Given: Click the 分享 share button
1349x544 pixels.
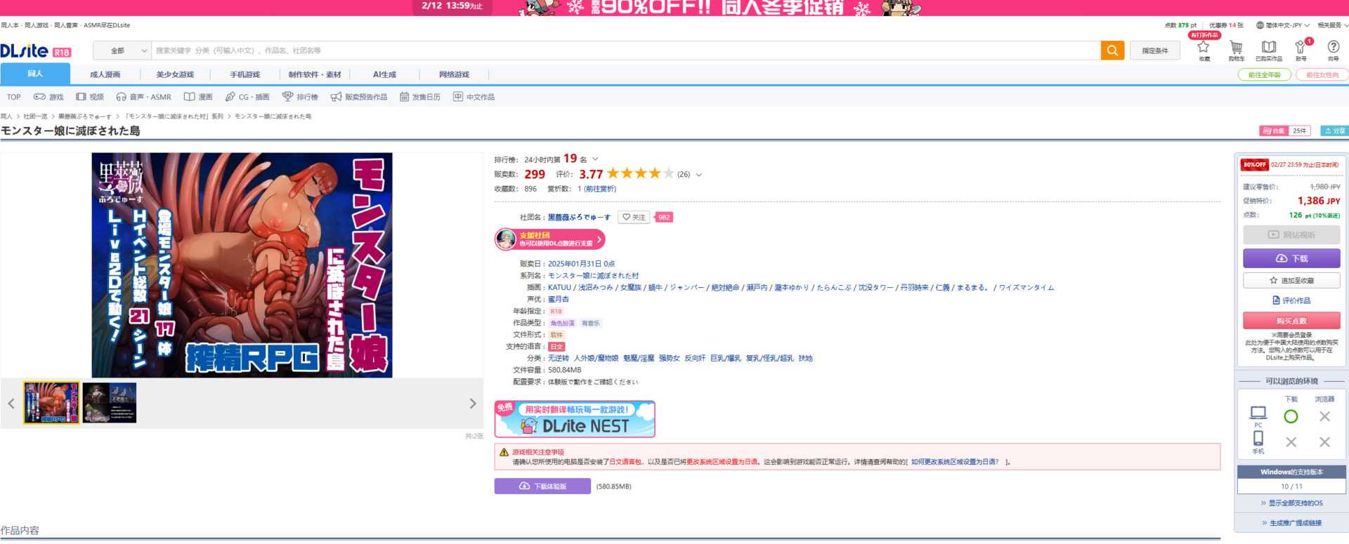Looking at the screenshot, I should point(1334,131).
